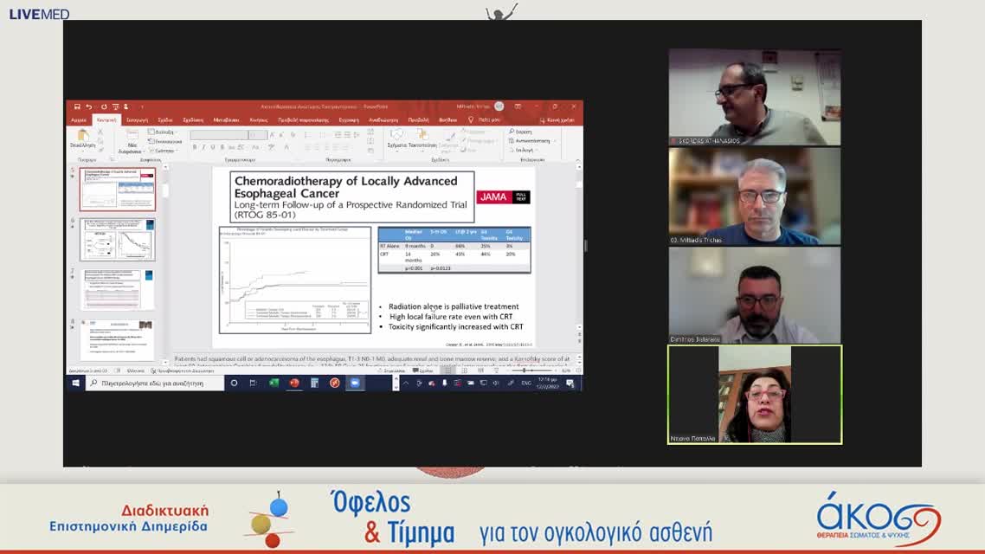
Task: Open Excel from the Windows taskbar
Action: (274, 383)
